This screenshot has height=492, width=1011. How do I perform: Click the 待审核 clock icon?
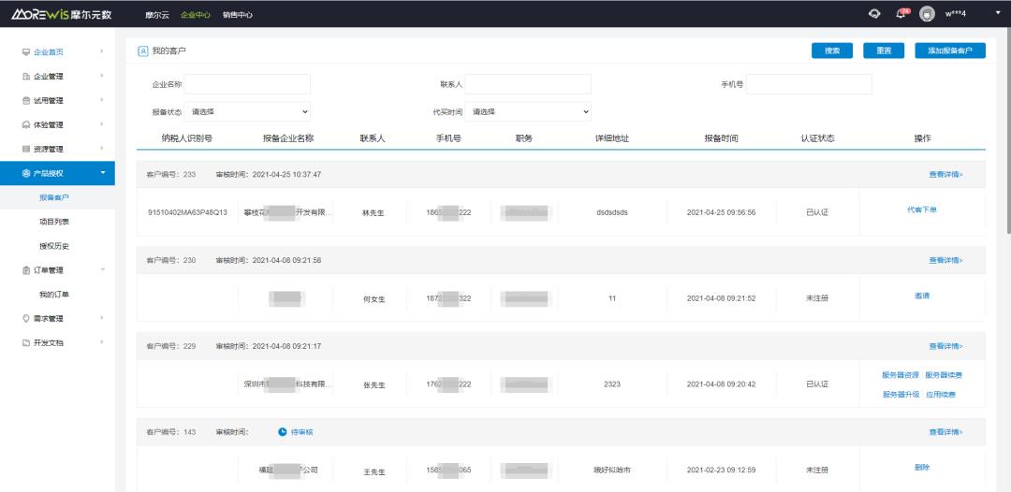pyautogui.click(x=283, y=432)
